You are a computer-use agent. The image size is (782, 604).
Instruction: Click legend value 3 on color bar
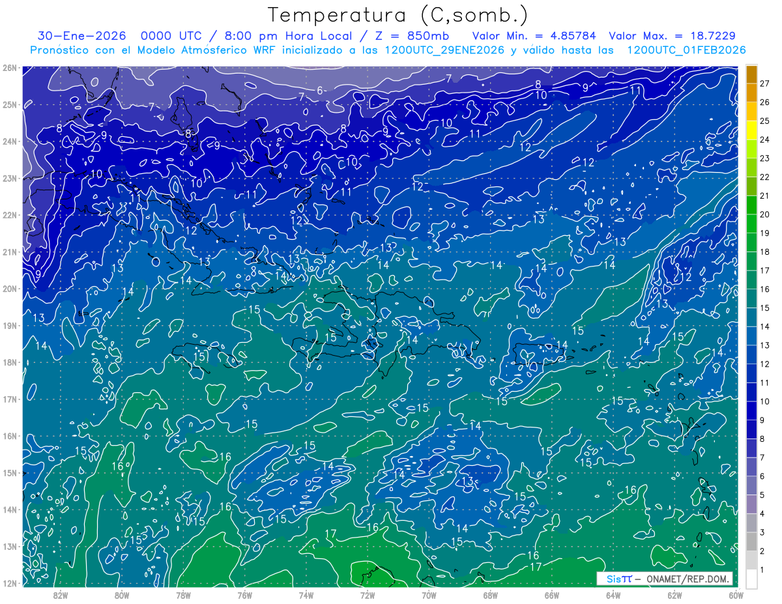762,532
